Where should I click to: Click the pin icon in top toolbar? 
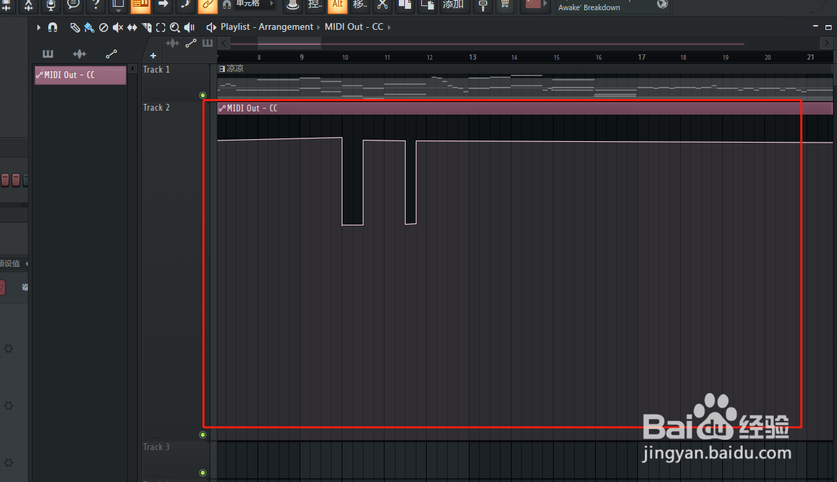483,5
